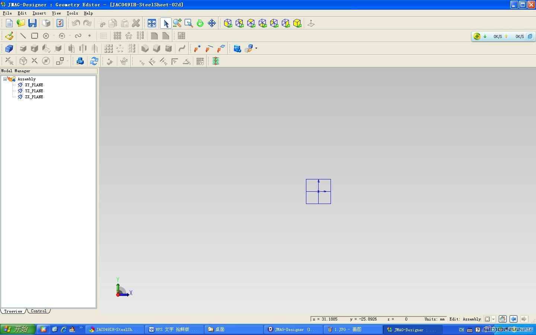Click the sketch fillet corner icon
536x335 pixels.
pos(154,36)
